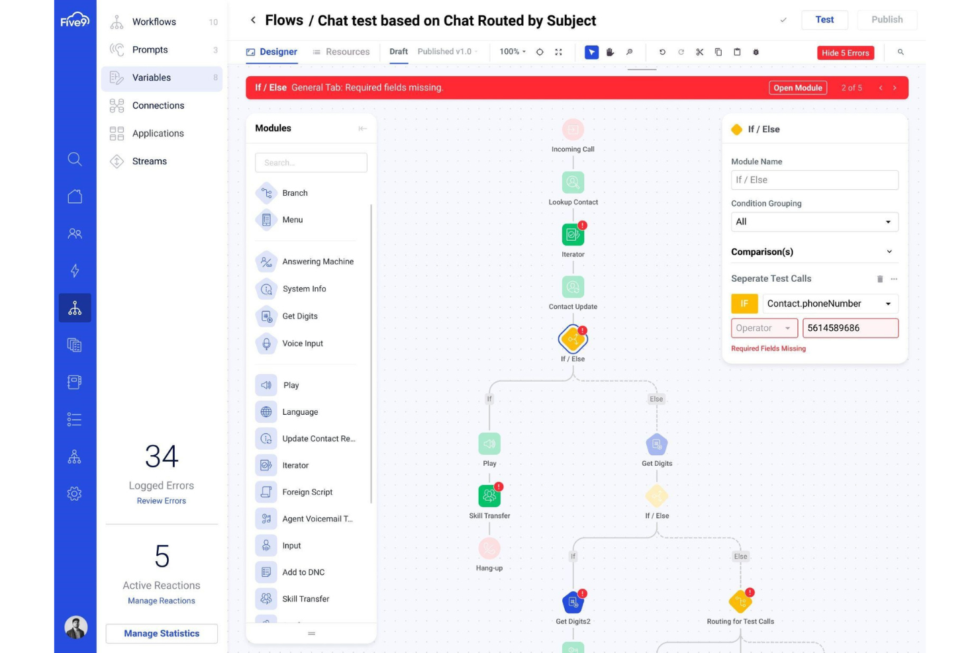The height and width of the screenshot is (653, 980).
Task: Click the scissors cut icon
Action: 699,52
